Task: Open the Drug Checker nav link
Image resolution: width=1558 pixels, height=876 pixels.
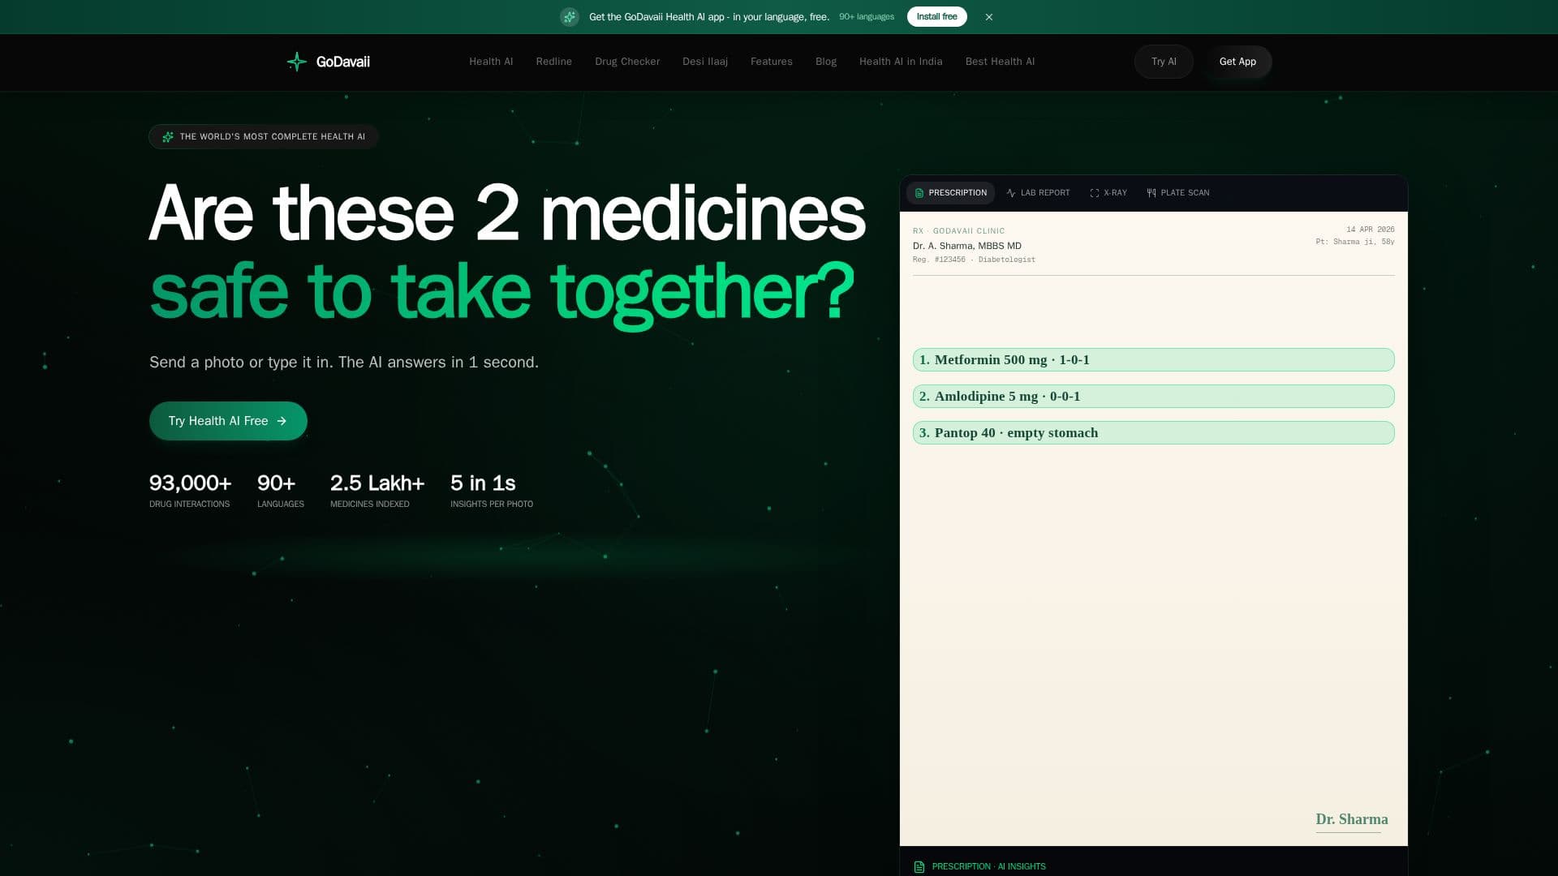Action: click(627, 62)
